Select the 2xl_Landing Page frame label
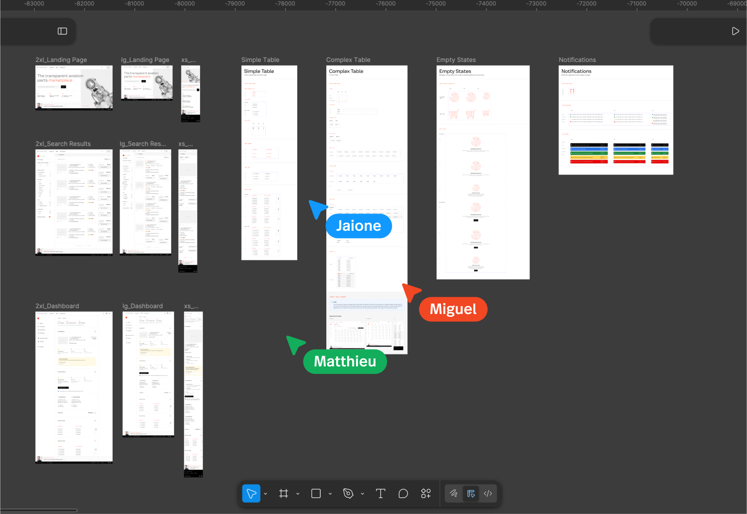Screen dimensions: 747x514 click(61, 60)
